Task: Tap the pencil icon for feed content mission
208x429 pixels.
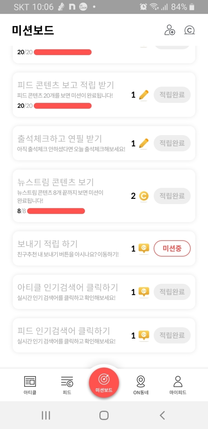Action: pyautogui.click(x=144, y=95)
